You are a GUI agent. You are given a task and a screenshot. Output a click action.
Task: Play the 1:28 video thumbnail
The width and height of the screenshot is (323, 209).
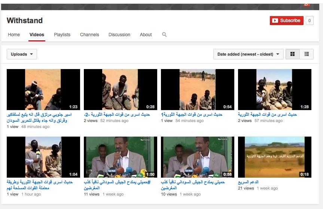click(x=275, y=90)
